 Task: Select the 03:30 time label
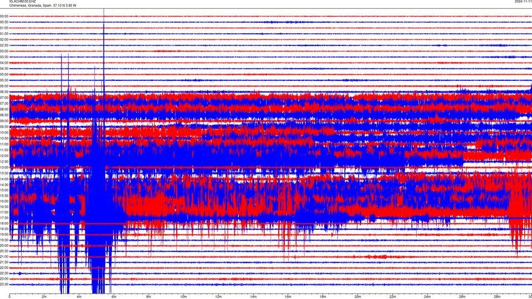coord(4,57)
